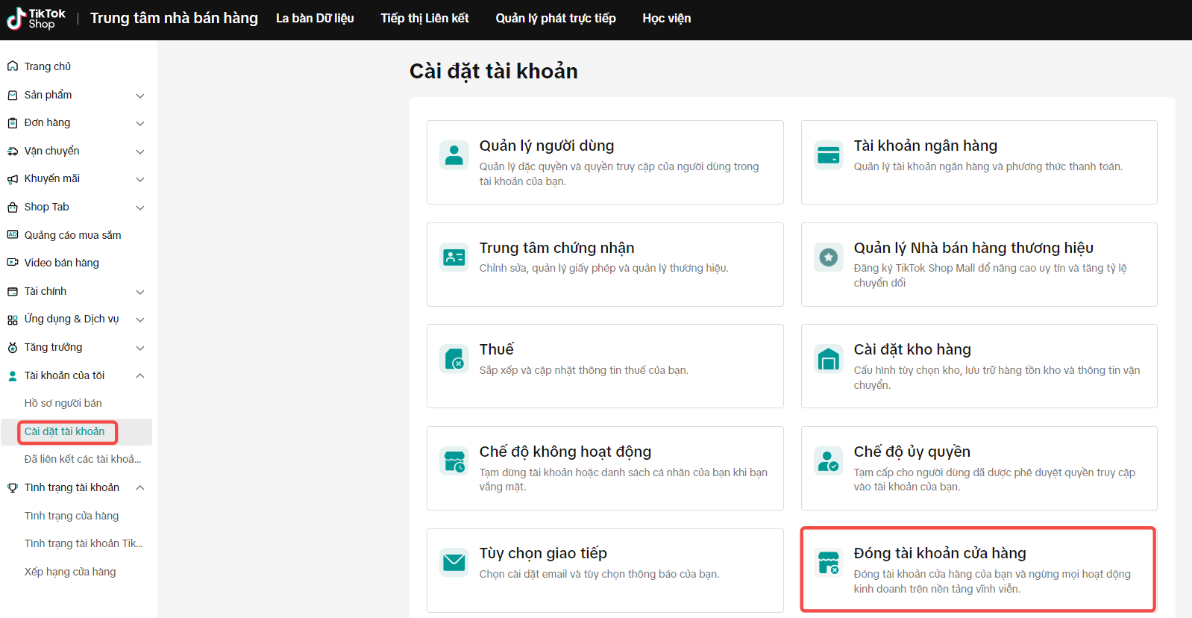
Task: Open the Chế độ không hoạt động title
Action: point(565,452)
